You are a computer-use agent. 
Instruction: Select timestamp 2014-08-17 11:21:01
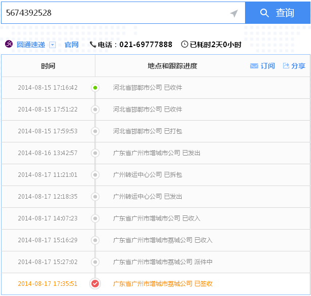point(48,175)
